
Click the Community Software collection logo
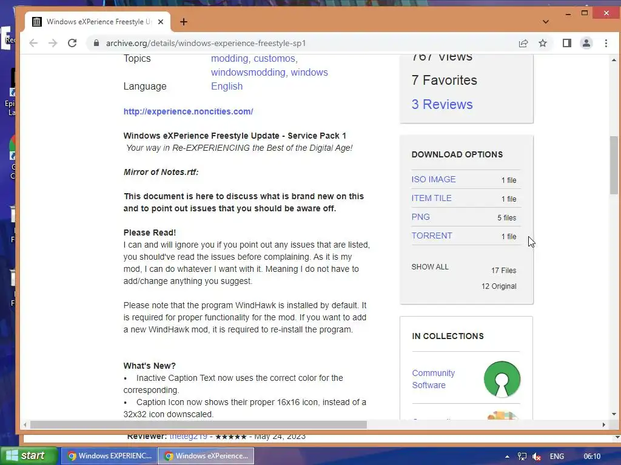pos(502,379)
